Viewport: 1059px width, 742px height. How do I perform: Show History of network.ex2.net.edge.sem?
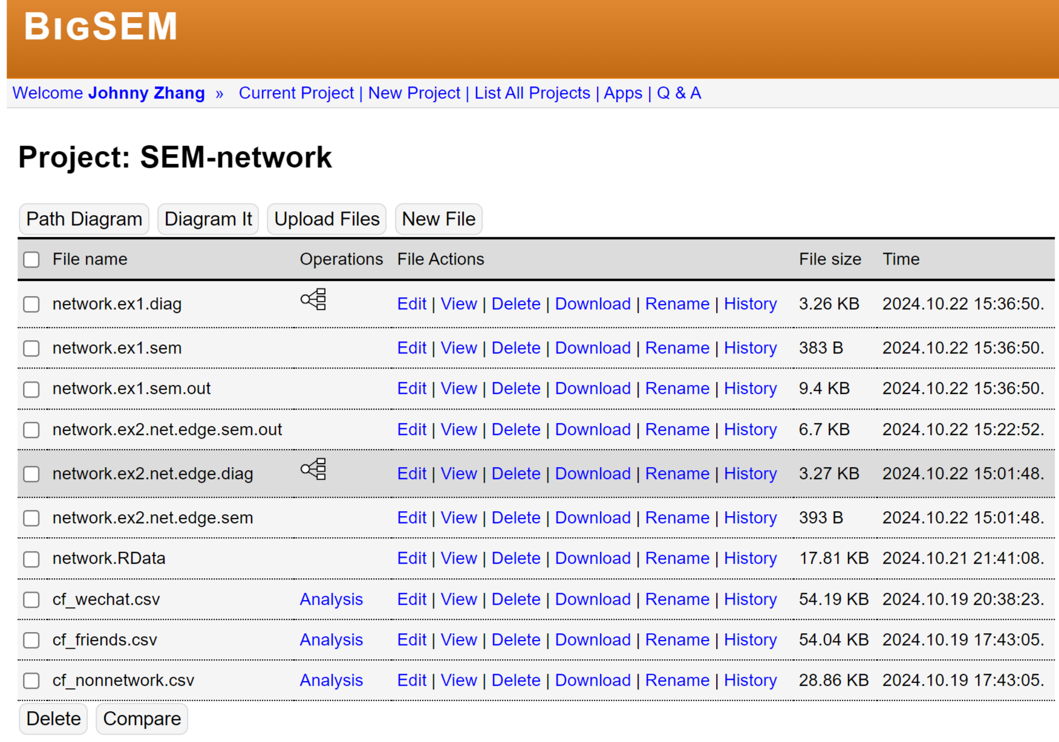point(751,517)
